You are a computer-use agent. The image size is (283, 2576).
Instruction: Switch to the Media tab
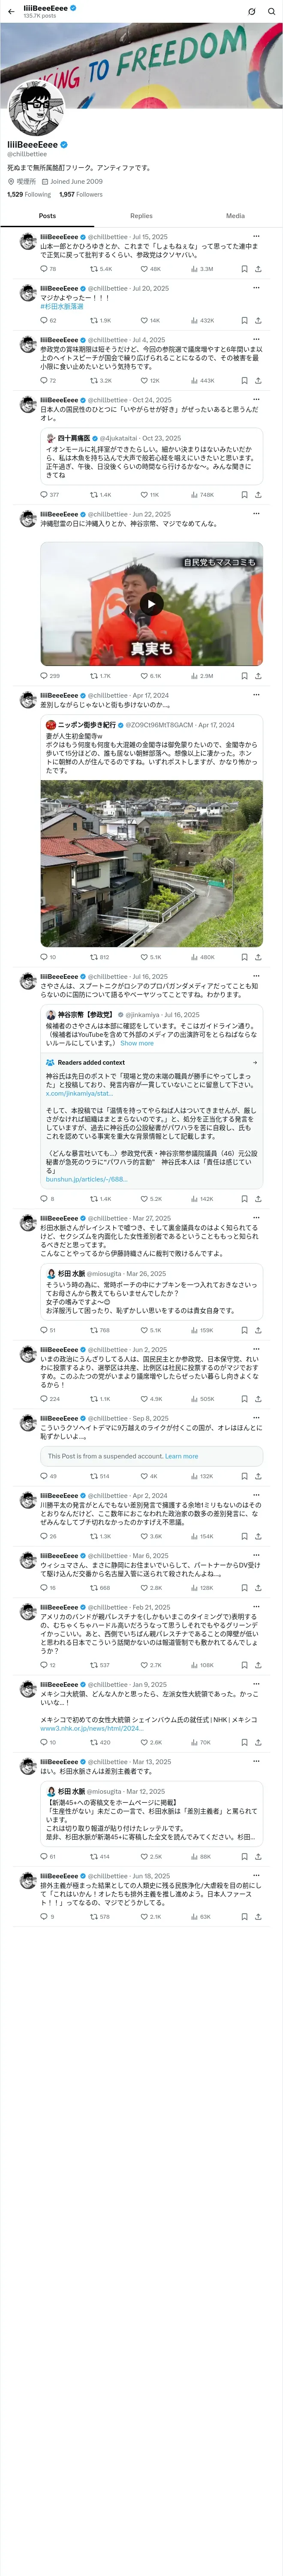235,216
